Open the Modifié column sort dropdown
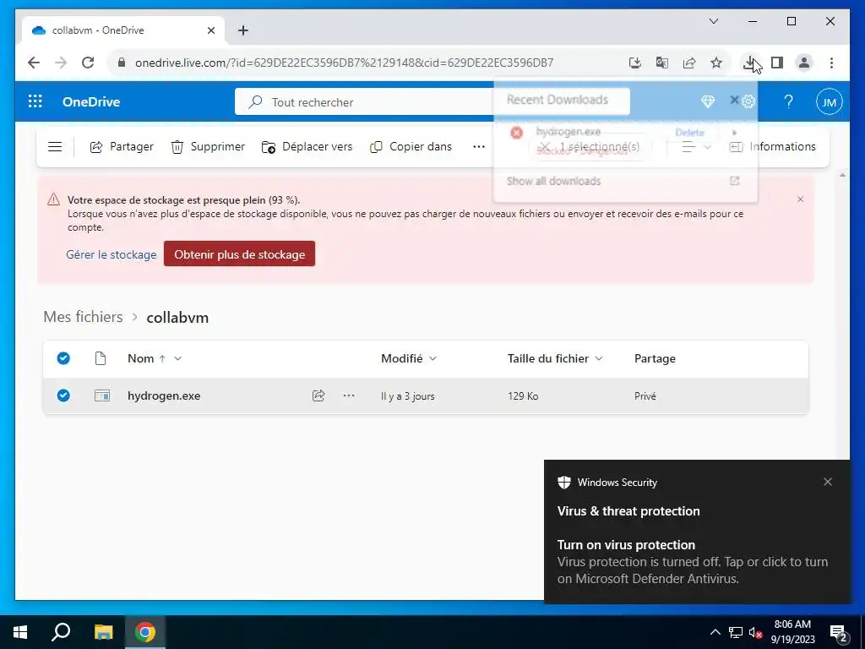 [433, 358]
